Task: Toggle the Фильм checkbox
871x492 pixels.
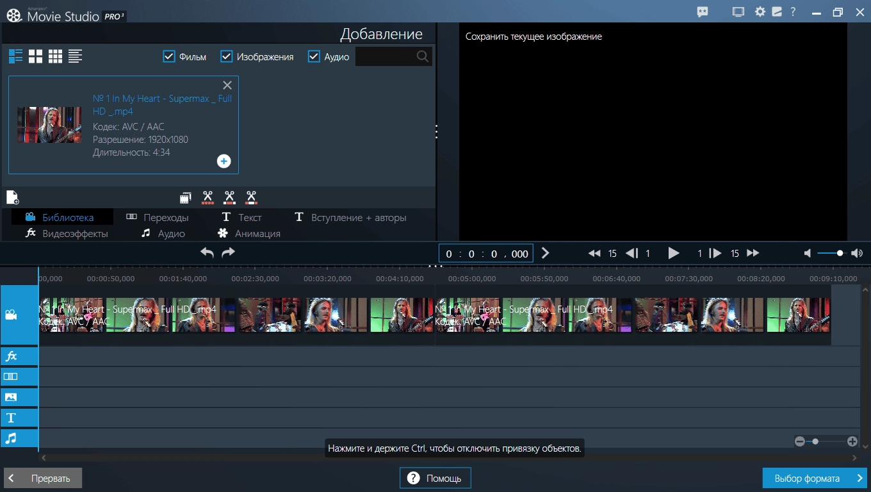Action: pyautogui.click(x=169, y=56)
